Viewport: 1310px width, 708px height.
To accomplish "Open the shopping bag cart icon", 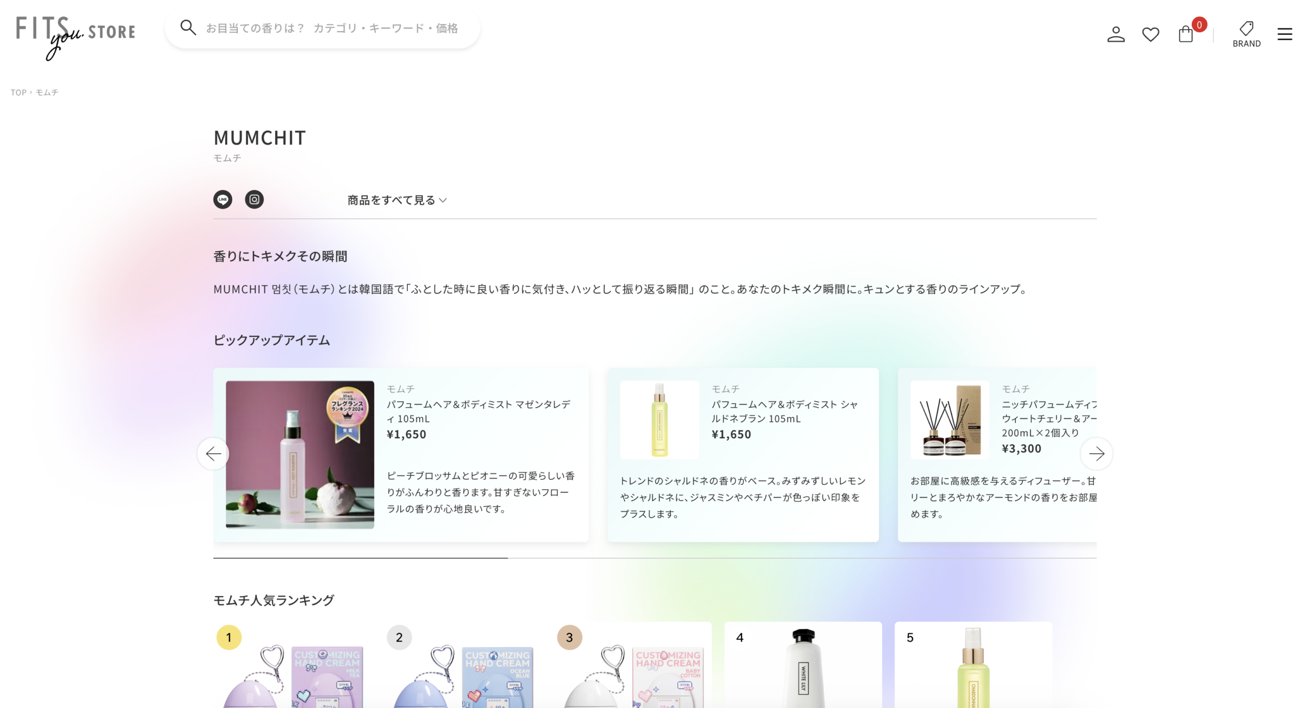I will pos(1185,34).
